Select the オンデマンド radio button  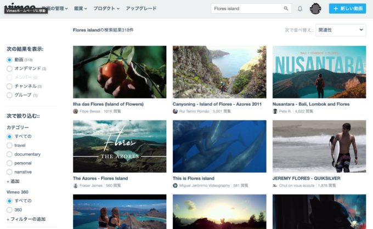coord(9,68)
